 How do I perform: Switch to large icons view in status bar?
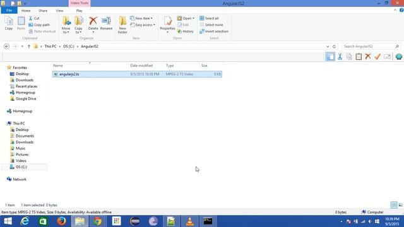400,205
